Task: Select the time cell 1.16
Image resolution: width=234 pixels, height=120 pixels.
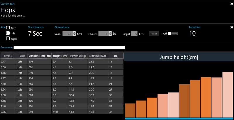Action: (x=8, y=73)
